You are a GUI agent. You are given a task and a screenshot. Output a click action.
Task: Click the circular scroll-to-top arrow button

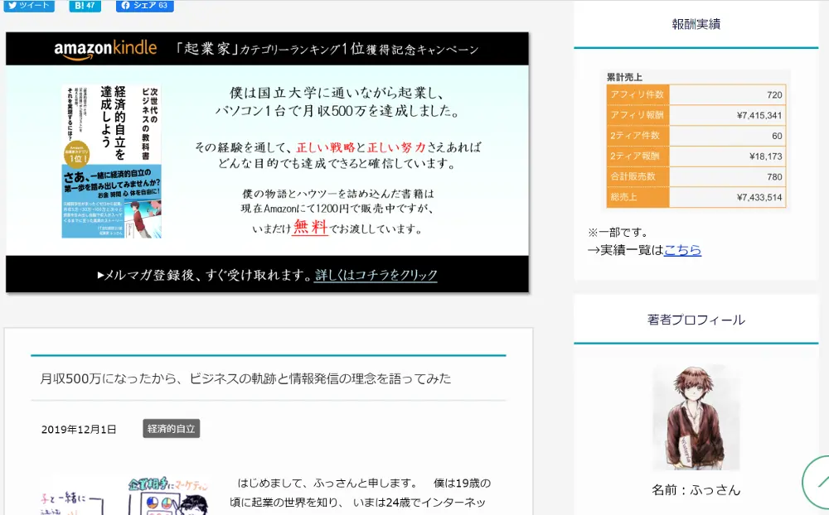pyautogui.click(x=819, y=483)
